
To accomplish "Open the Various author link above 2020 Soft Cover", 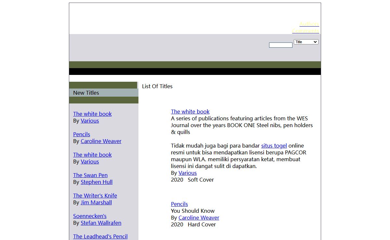I will click(x=188, y=173).
